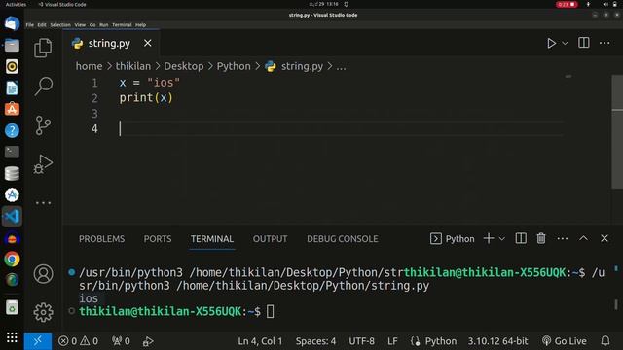Open the Search view in activity bar
The width and height of the screenshot is (623, 350).
click(43, 87)
